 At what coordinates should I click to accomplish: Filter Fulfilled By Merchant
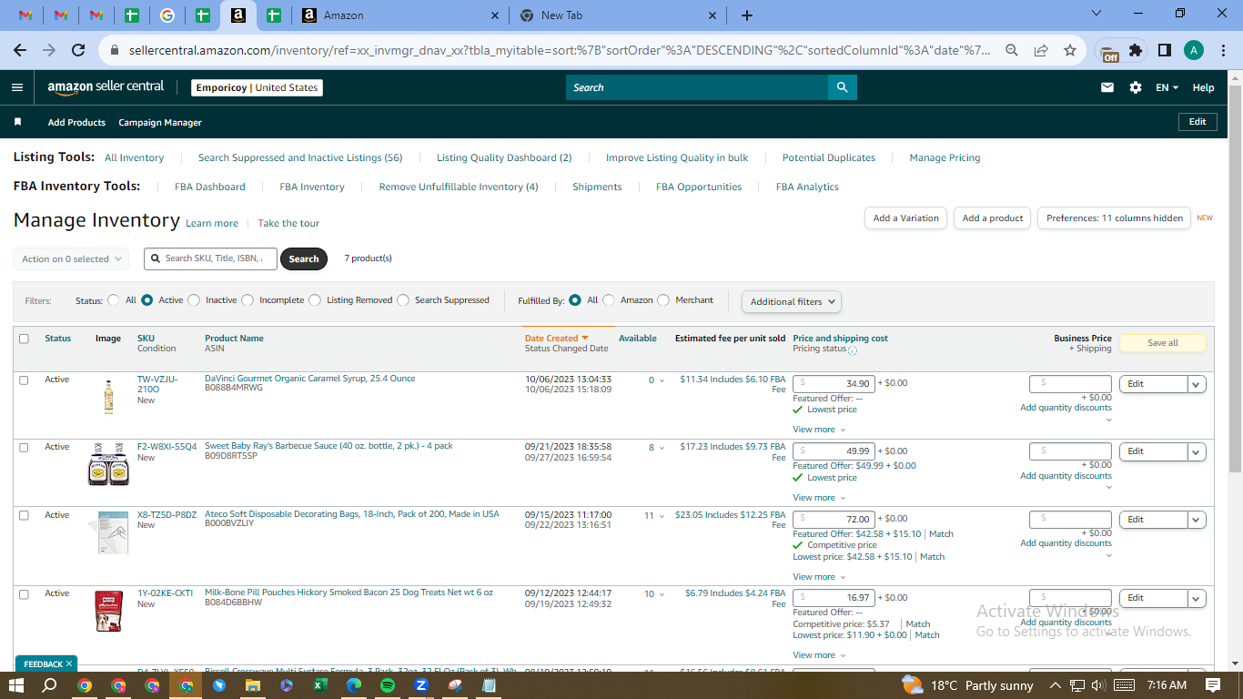(x=663, y=300)
